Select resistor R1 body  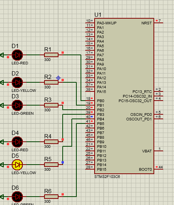51,55
